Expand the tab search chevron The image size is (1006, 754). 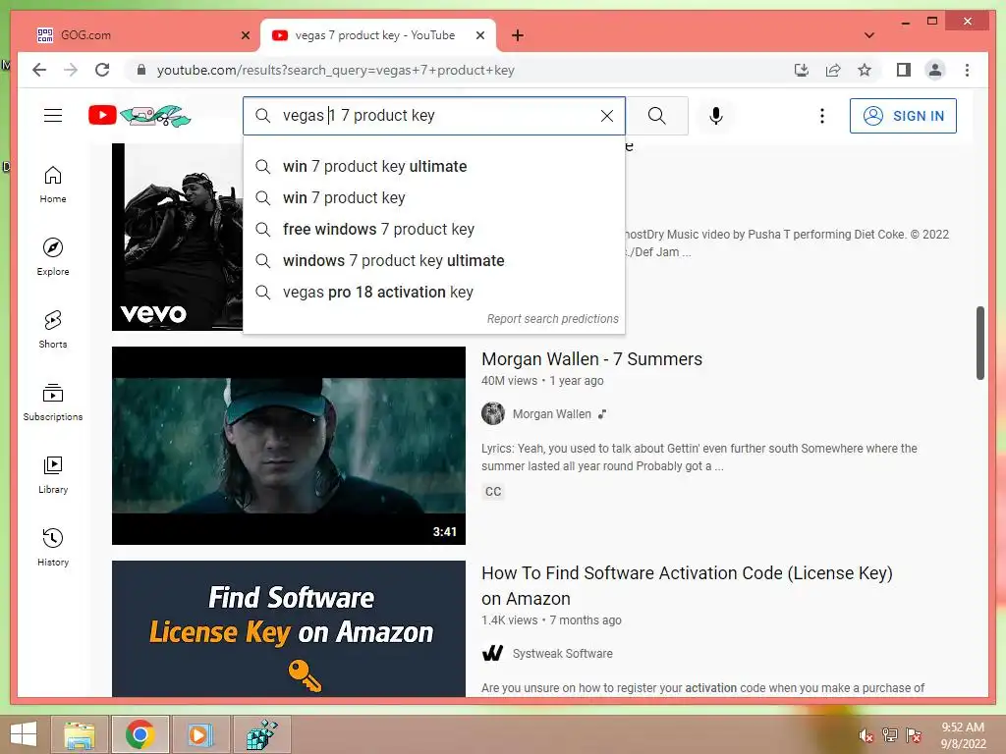869,35
